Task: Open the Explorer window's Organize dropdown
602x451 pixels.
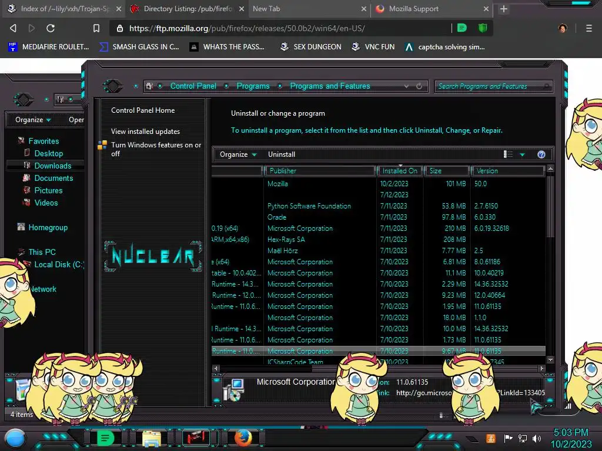Action: [33, 120]
